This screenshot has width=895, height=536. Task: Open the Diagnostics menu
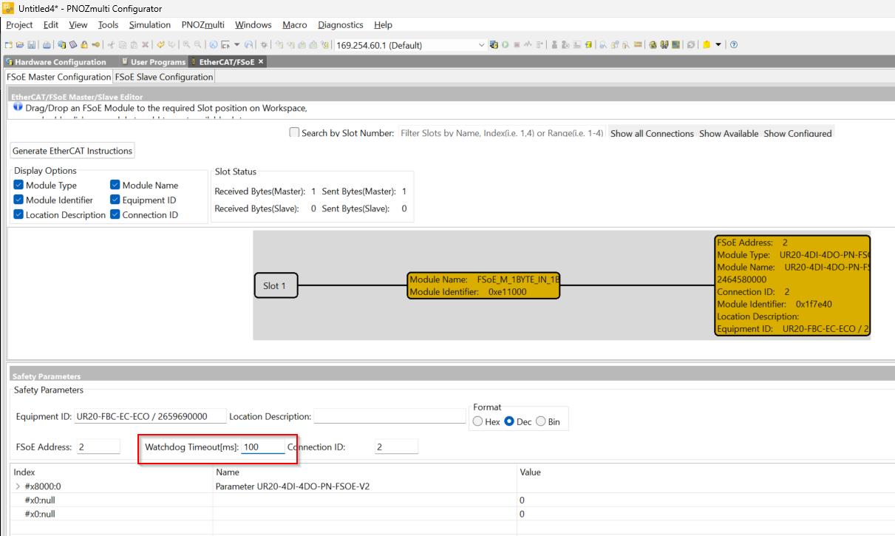pos(341,25)
